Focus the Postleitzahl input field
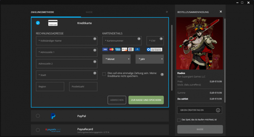 (83, 86)
